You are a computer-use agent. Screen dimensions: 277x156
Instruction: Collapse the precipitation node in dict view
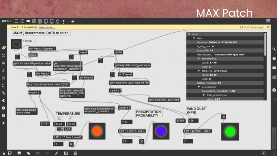(x=199, y=87)
